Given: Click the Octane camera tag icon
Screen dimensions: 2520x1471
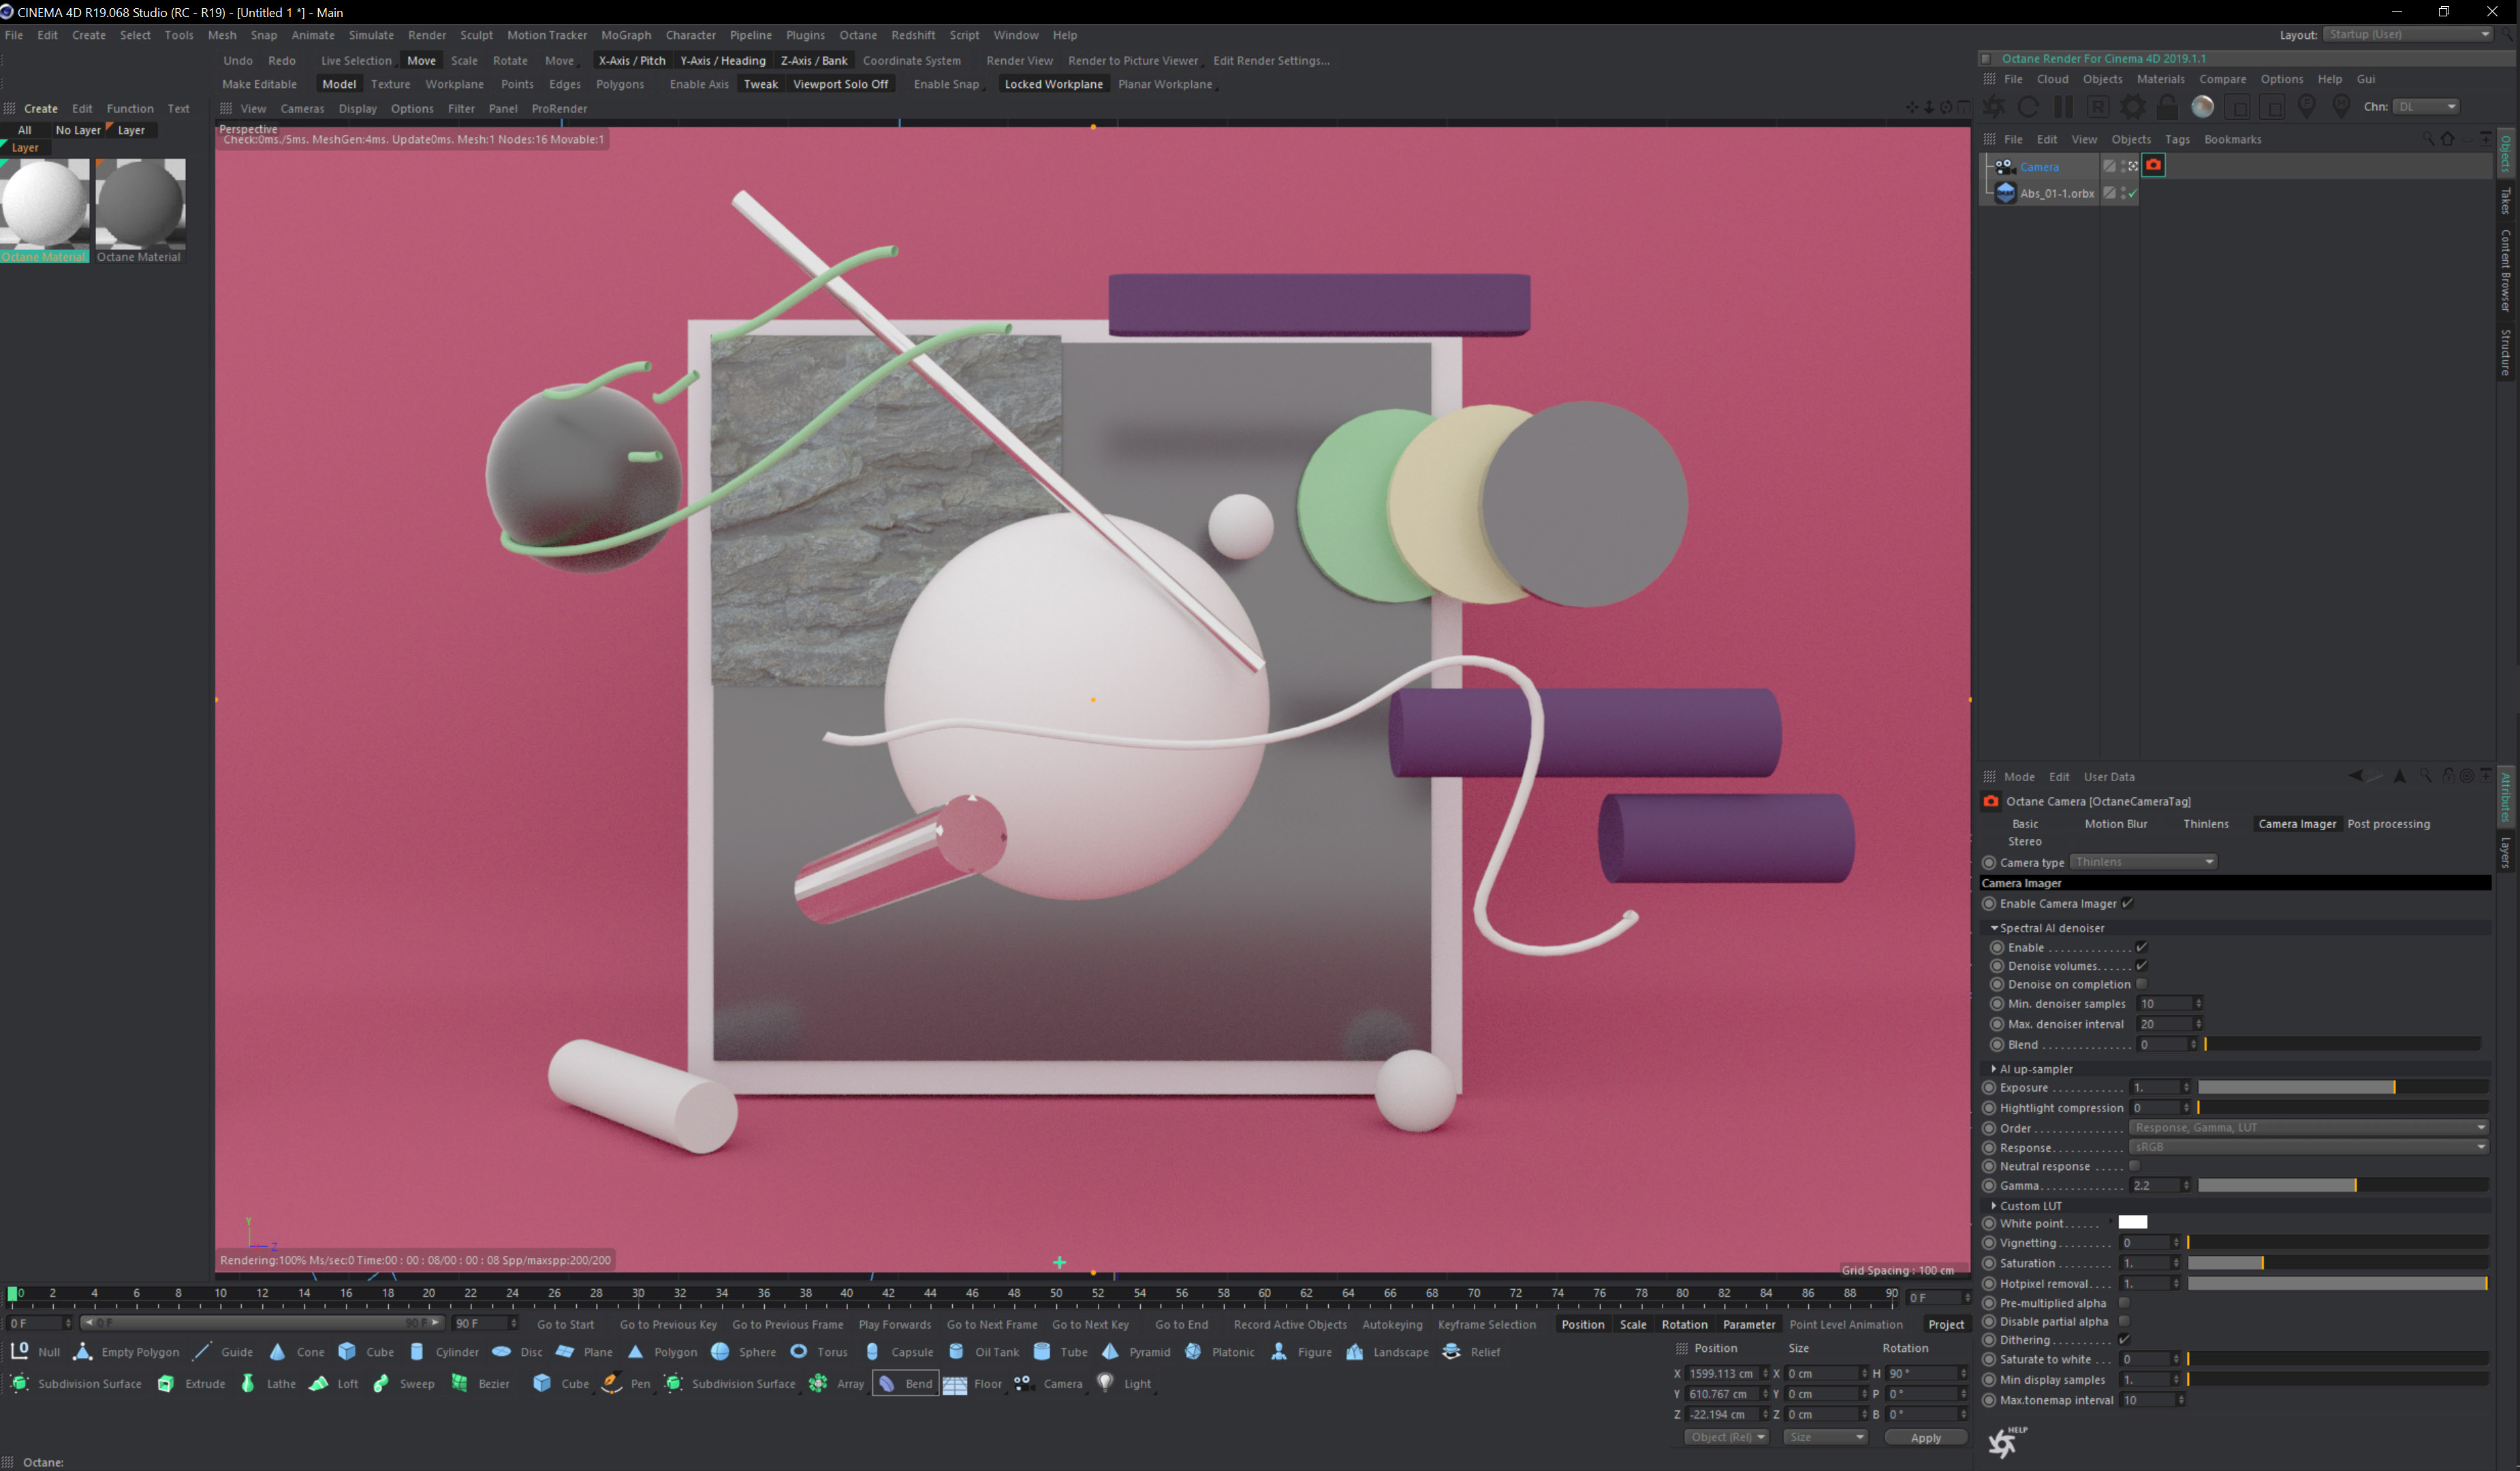Looking at the screenshot, I should click(x=2154, y=166).
